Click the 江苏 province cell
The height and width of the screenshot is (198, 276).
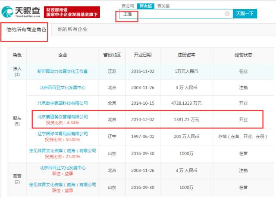click(112, 71)
